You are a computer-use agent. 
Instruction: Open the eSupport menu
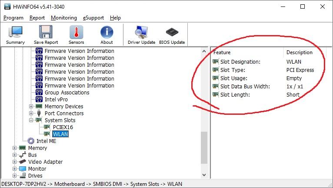93,18
